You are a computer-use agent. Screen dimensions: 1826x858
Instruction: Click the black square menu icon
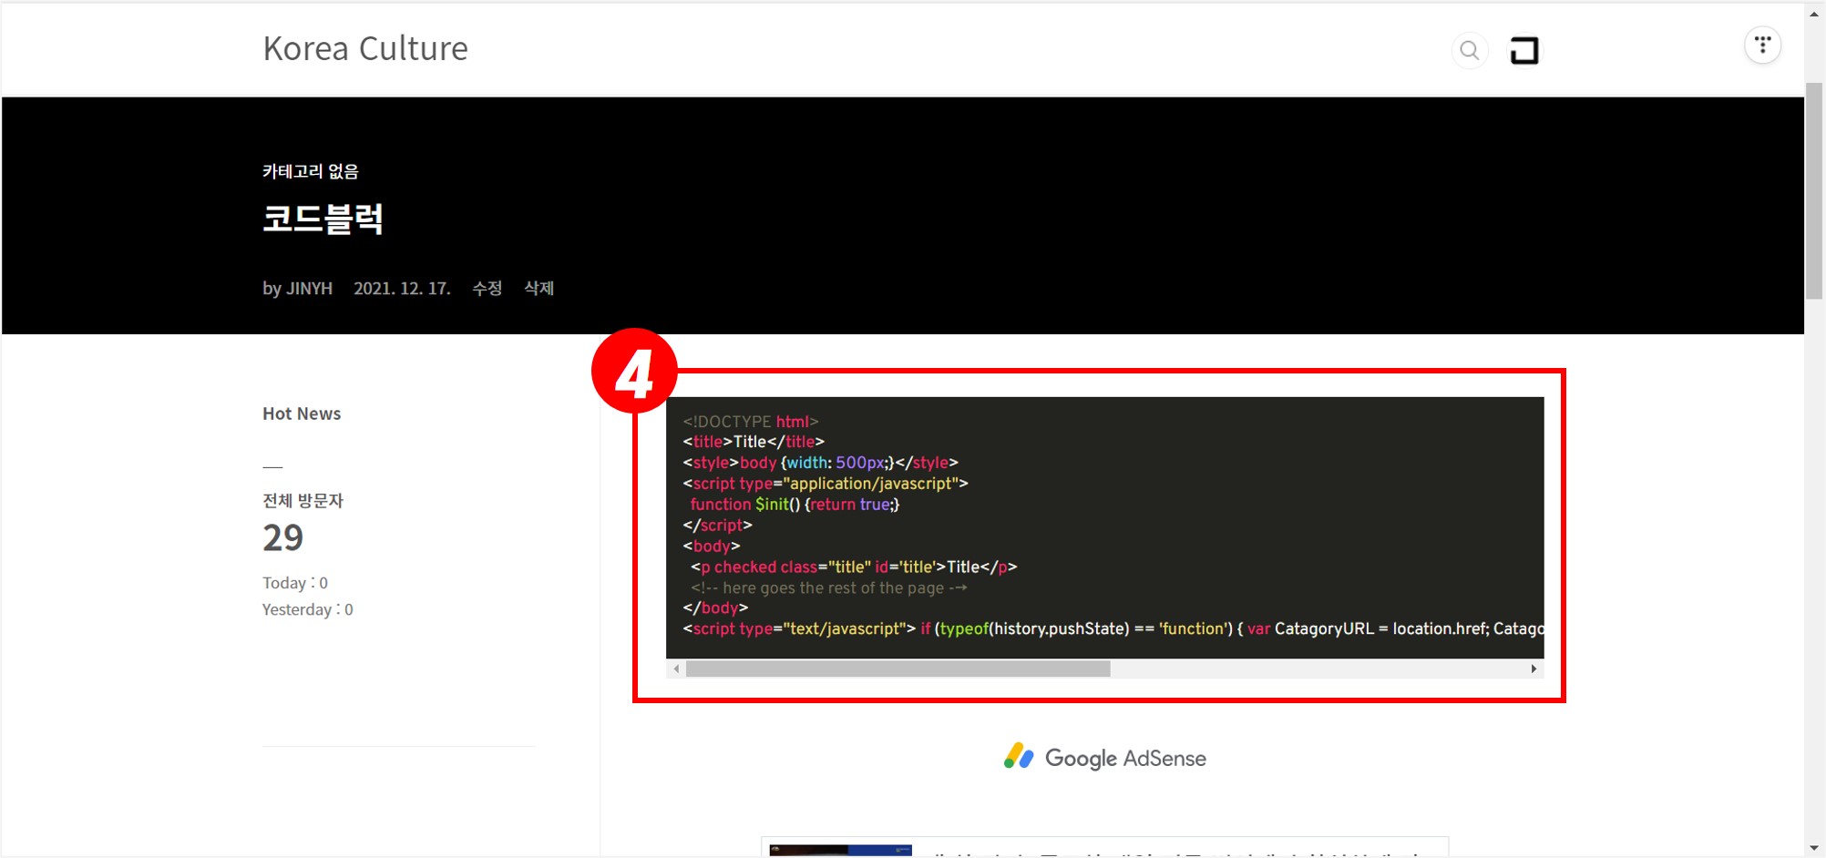[1524, 50]
